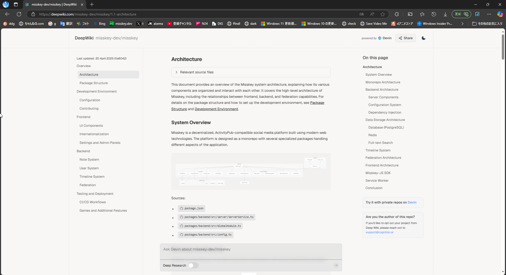Open the misskey.dev bookmark
The image size is (506, 275).
pos(121,24)
